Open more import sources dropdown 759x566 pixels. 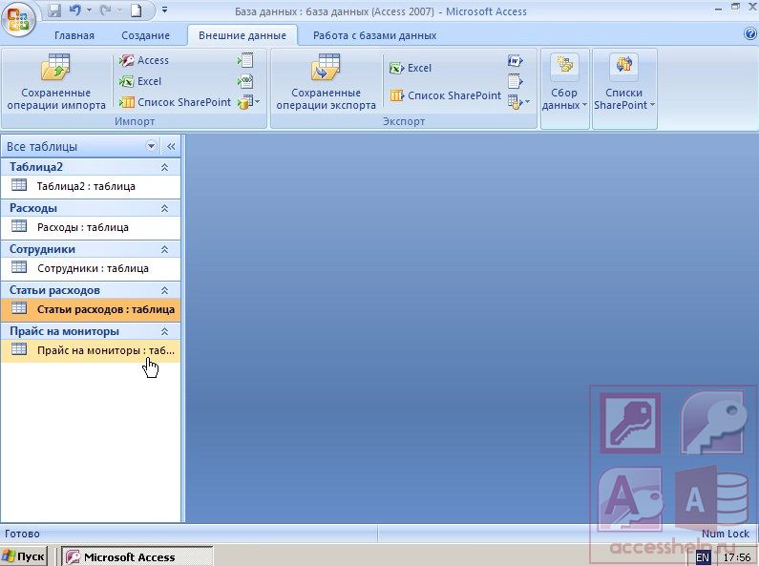click(x=249, y=102)
